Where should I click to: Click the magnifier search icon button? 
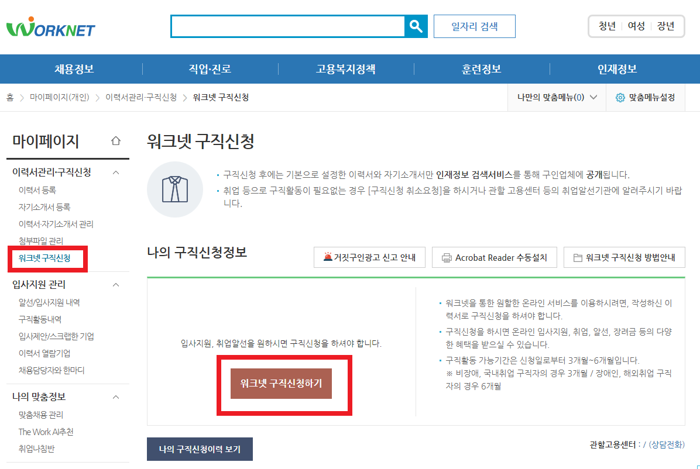[416, 26]
